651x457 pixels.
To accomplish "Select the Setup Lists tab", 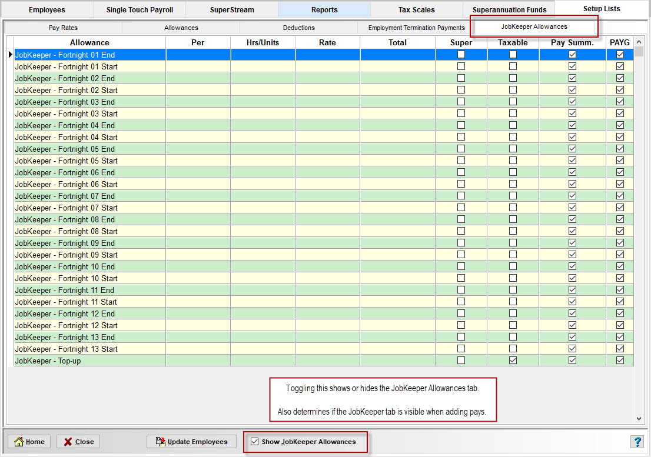I will pos(602,9).
